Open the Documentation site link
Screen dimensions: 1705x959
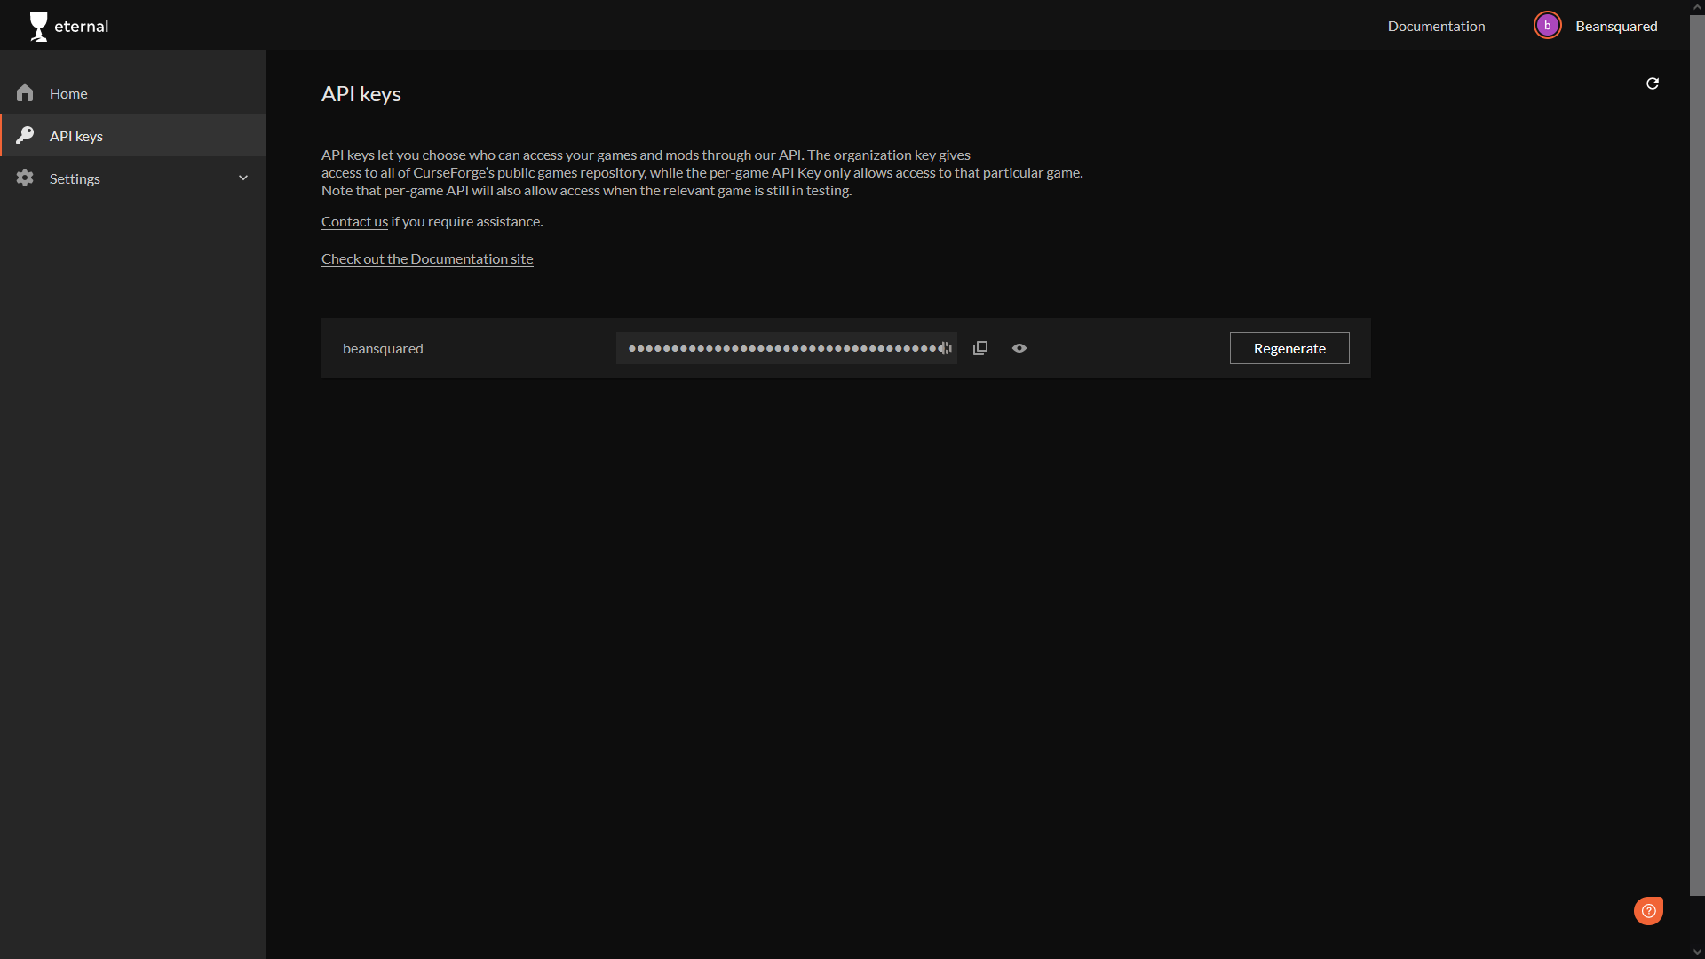tap(427, 258)
